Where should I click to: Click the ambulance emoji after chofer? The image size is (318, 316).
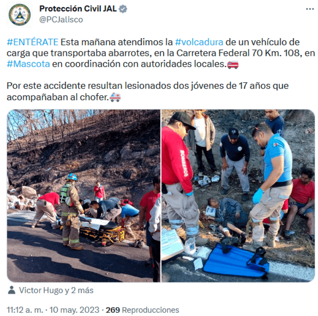(x=115, y=97)
